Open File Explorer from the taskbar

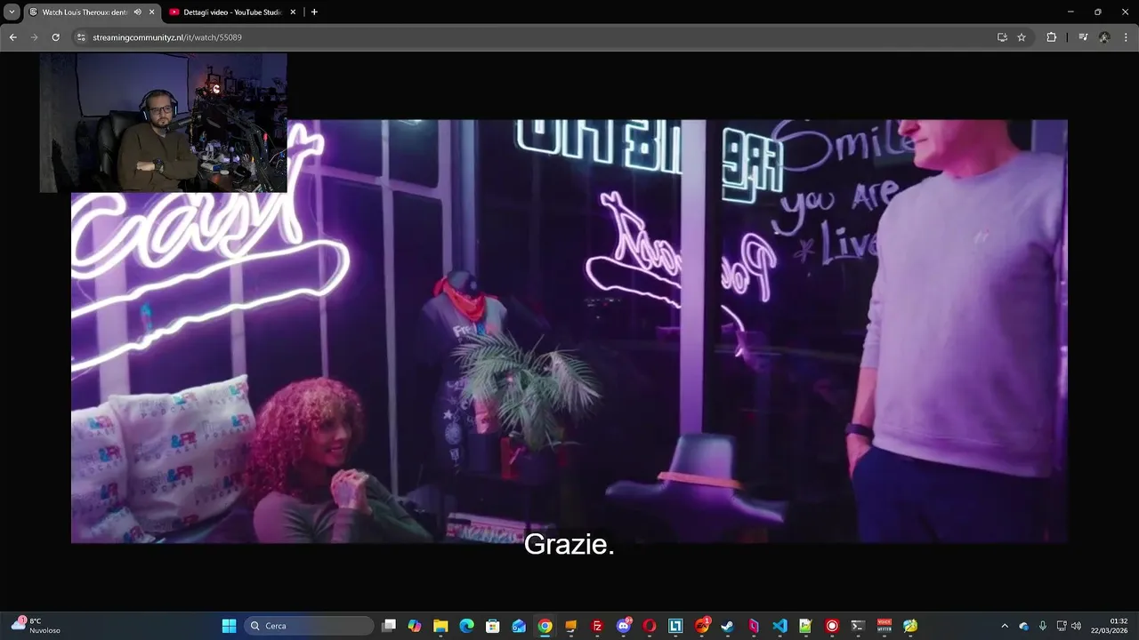pyautogui.click(x=440, y=626)
